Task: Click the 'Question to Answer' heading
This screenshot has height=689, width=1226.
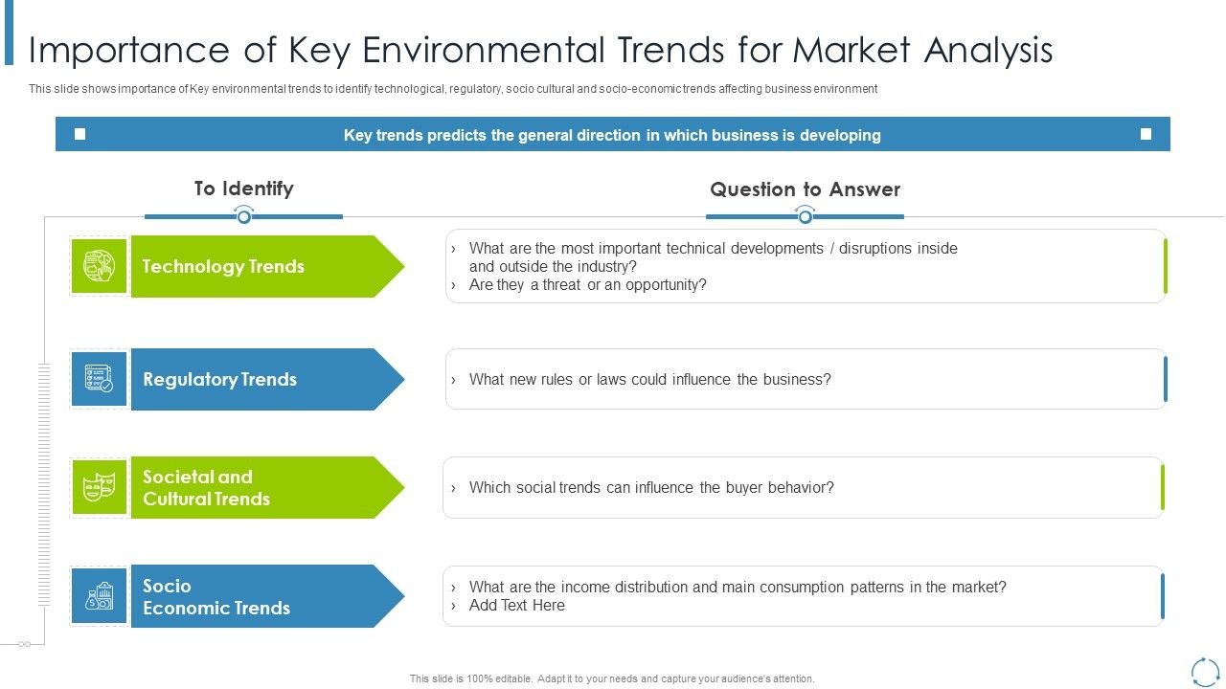Action: pos(805,189)
